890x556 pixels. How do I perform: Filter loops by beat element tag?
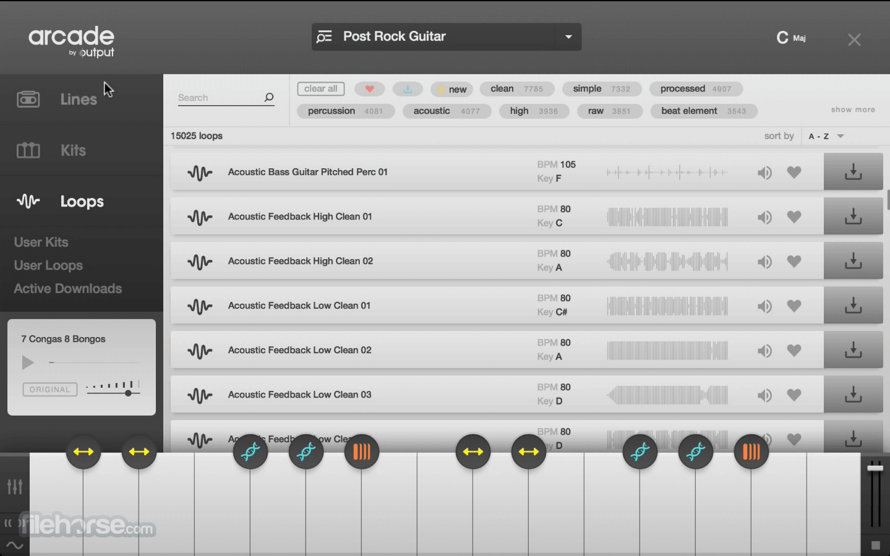click(x=704, y=111)
